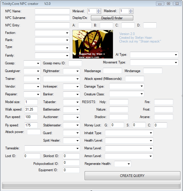Viewport: 183px width, 191px height.
Task: Open the Repairer dropdown
Action: tap(32, 94)
